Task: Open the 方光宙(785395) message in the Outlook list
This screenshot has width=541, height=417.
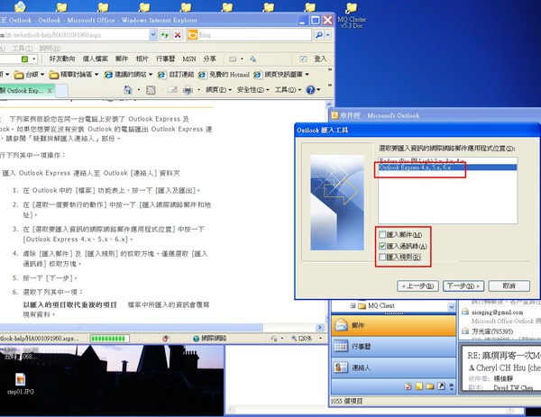Action: (500, 333)
